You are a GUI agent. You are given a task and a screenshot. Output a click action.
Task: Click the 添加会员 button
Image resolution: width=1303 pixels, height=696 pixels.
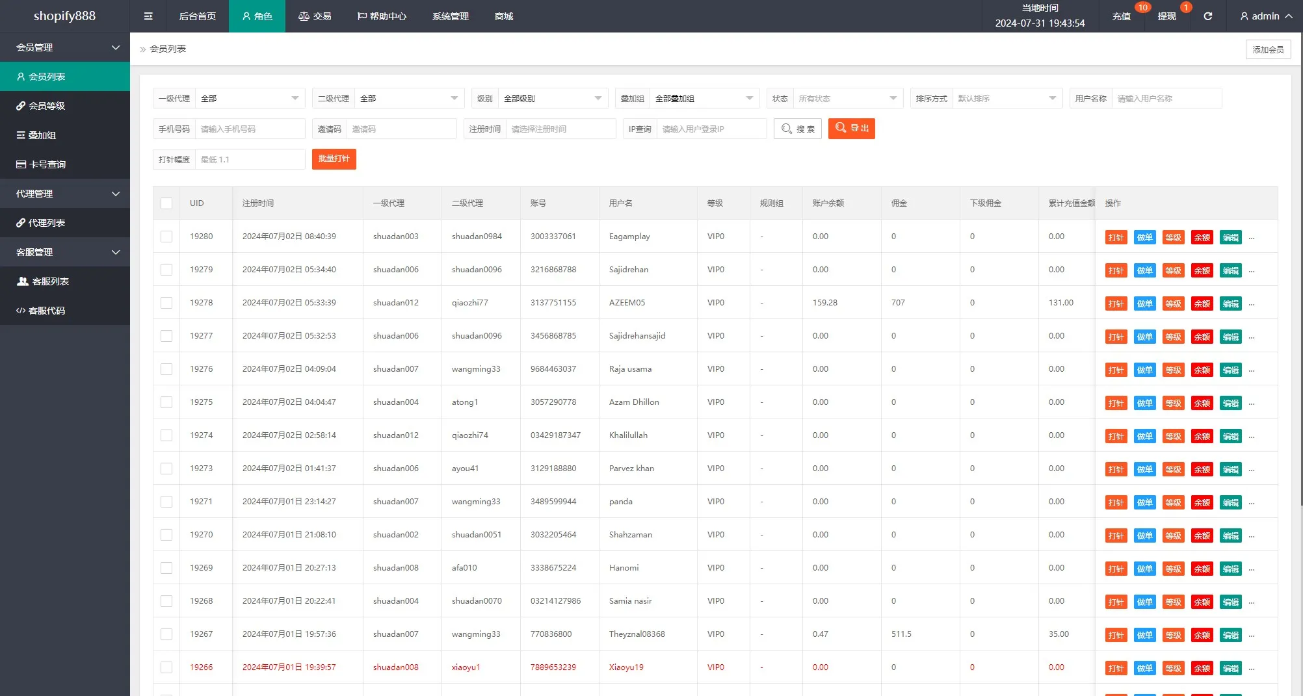pyautogui.click(x=1268, y=49)
